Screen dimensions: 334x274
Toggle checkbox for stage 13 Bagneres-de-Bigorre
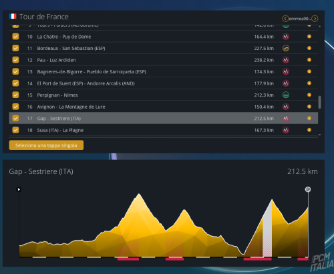tap(15, 71)
